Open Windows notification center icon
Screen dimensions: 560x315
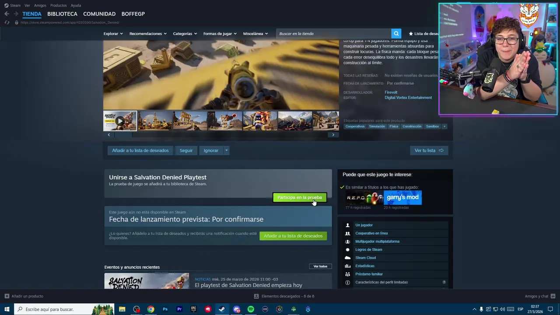pyautogui.click(x=550, y=309)
